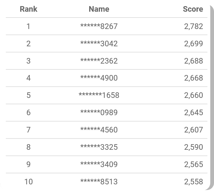Image resolution: width=214 pixels, height=191 pixels.
Task: Select player name *******1658
Action: (x=99, y=95)
